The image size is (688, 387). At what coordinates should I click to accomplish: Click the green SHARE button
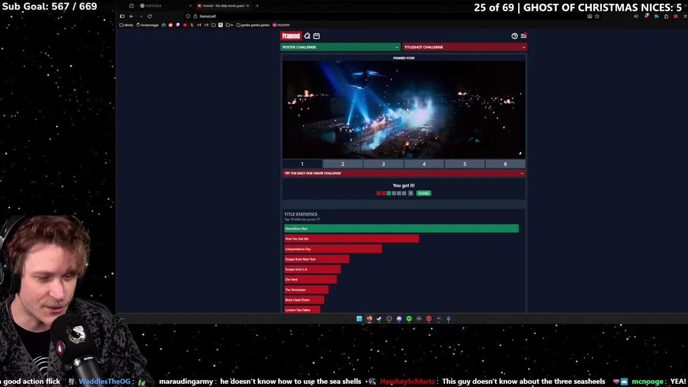coord(424,193)
